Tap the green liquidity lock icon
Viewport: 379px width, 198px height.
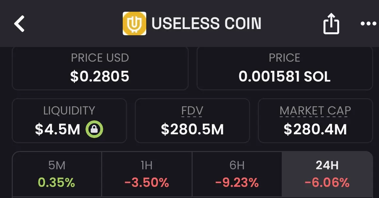pos(94,129)
